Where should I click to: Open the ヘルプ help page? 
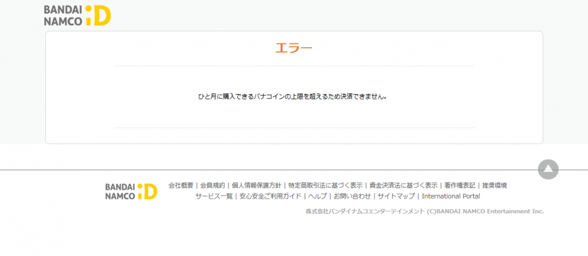(317, 196)
